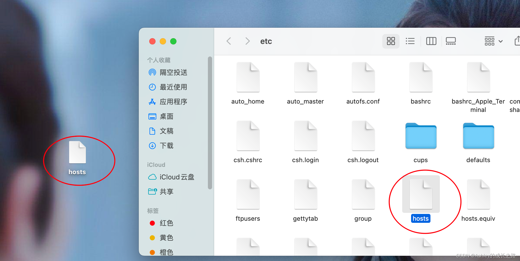Open Downloads (下载) in sidebar

[167, 146]
